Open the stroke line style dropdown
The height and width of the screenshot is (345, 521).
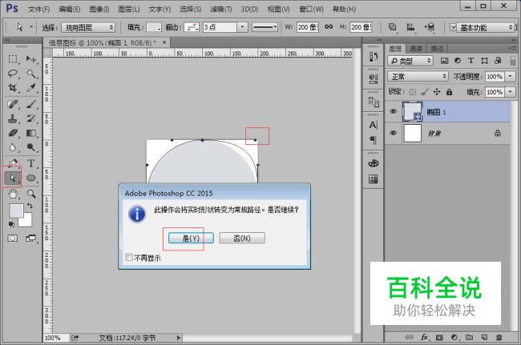tap(265, 27)
